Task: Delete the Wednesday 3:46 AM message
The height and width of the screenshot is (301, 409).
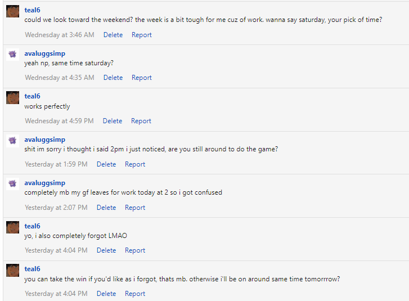Action: [x=113, y=35]
